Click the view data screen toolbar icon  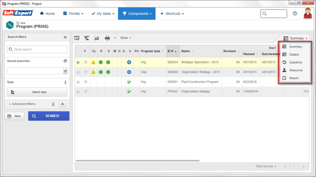[77, 38]
